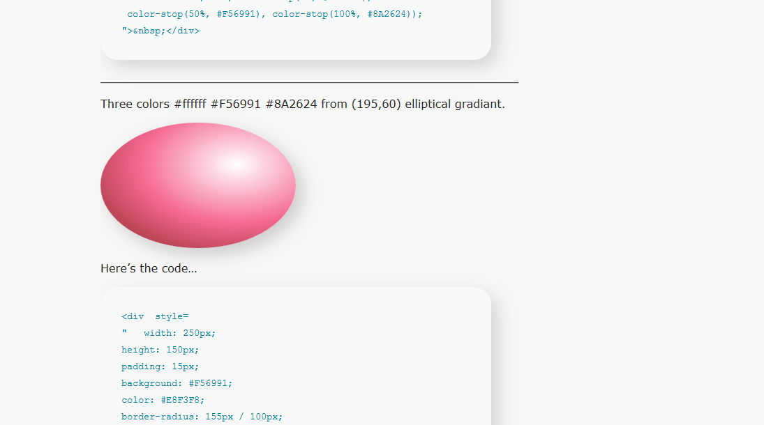This screenshot has width=764, height=425.
Task: Click the "<div style=" code line
Action: 155,316
